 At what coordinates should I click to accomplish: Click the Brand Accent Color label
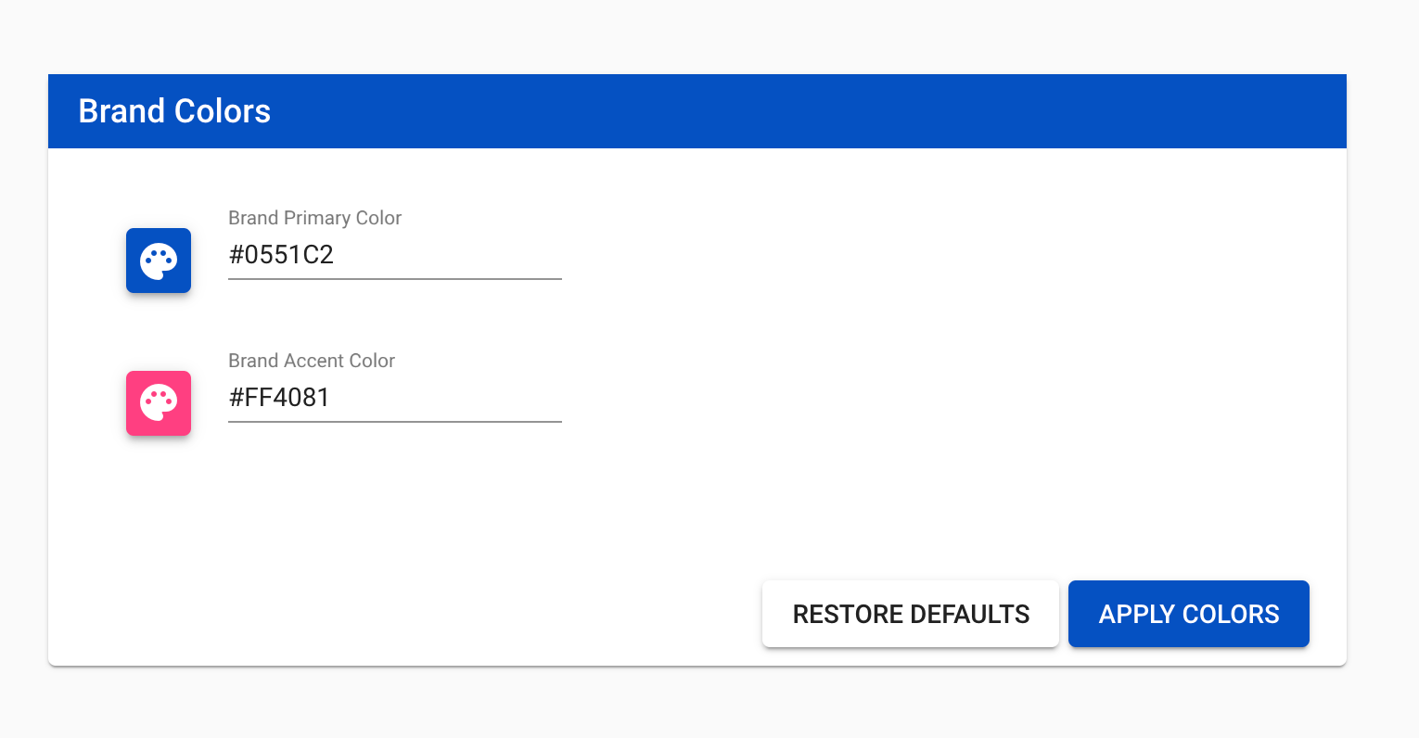click(x=312, y=361)
